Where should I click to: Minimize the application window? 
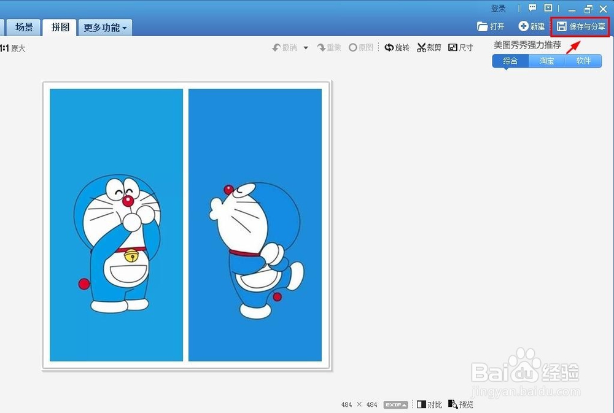[572, 9]
